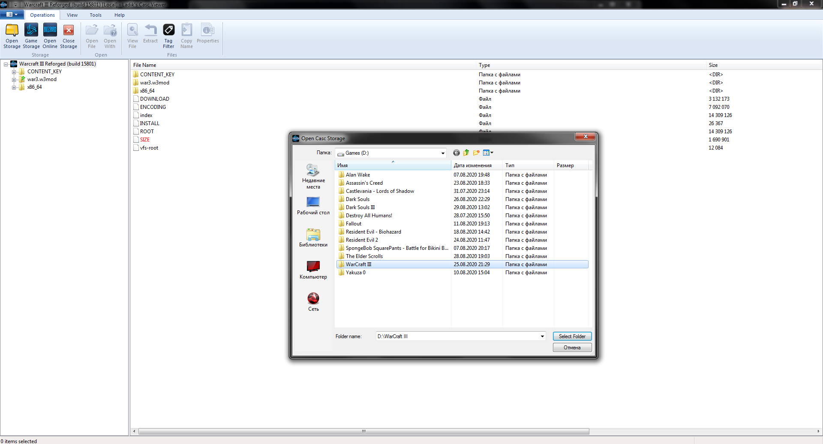Select war3.w3mod in the left tree

(42, 79)
